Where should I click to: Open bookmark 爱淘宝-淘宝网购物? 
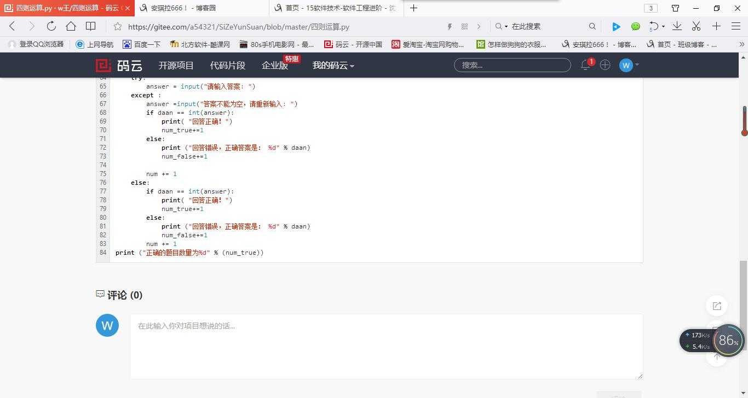coord(428,44)
